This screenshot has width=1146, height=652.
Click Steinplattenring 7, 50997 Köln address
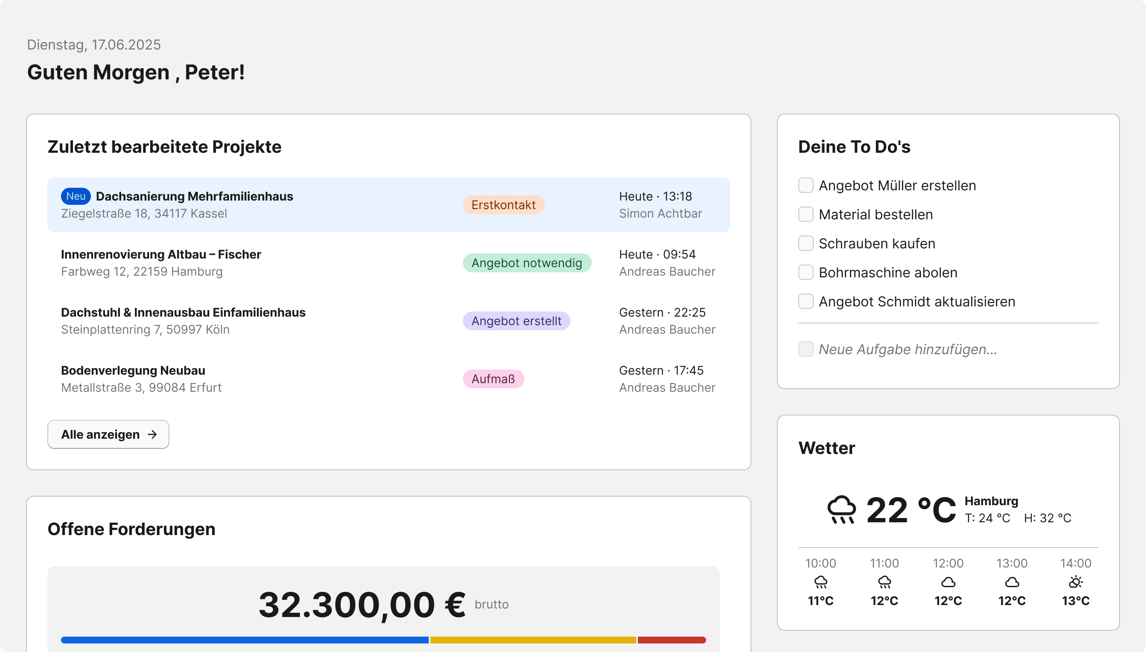pyautogui.click(x=145, y=329)
